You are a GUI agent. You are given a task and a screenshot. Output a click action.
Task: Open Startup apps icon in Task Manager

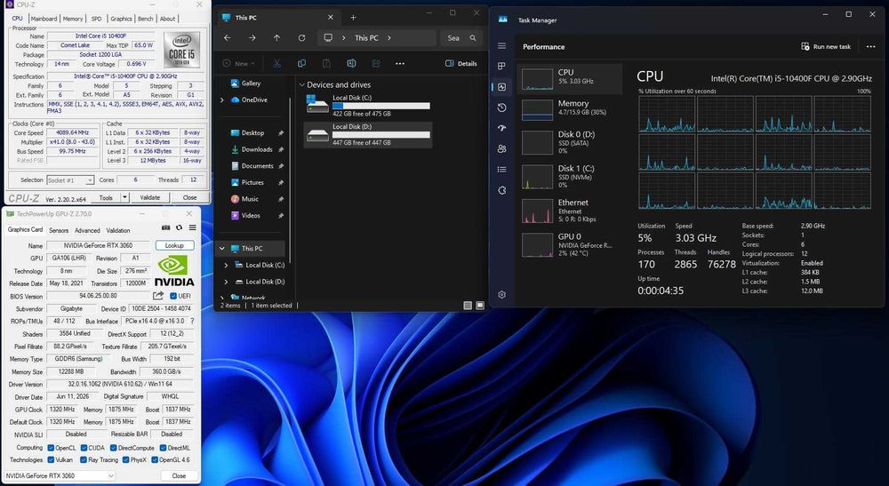(501, 128)
